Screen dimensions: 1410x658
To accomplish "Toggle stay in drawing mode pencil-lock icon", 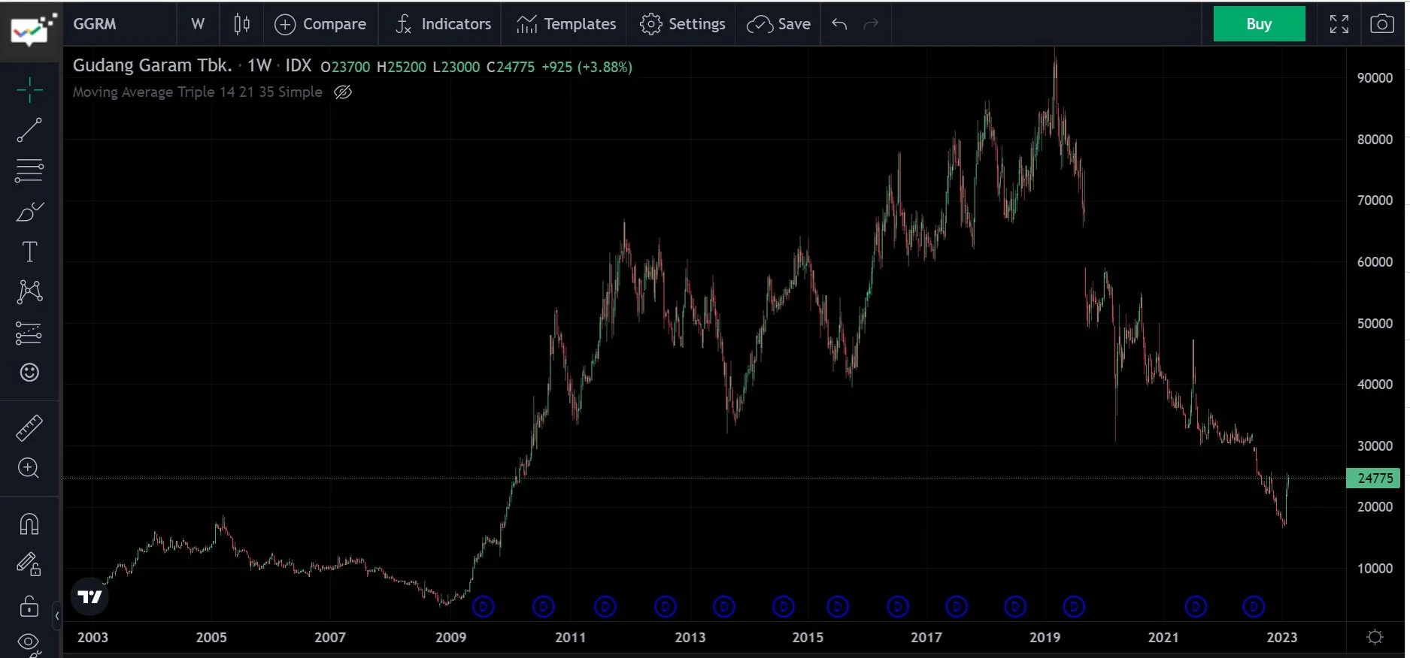I will (29, 564).
